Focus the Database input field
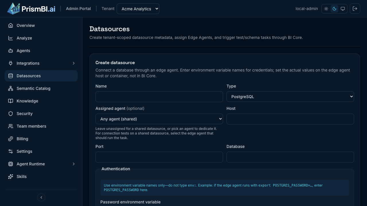Viewport: 367px width, 206px height. point(290,157)
